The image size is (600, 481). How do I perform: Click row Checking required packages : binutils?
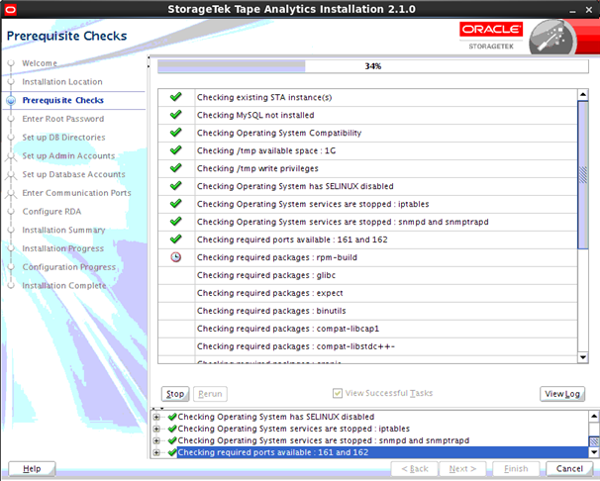[x=367, y=311]
